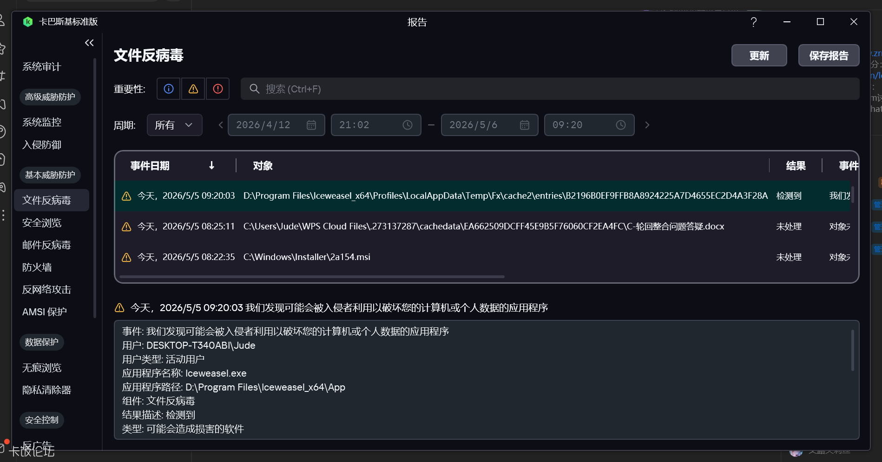
Task: Click the search field in the report
Action: click(550, 89)
